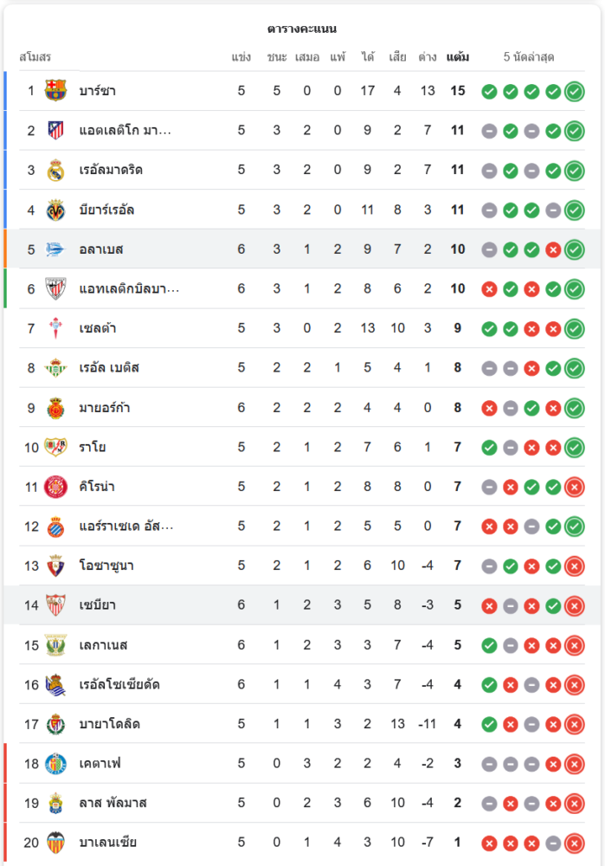Viewport: 605px width, 866px height.
Task: Open the ลาส พัลมาส team link
Action: coord(113,803)
